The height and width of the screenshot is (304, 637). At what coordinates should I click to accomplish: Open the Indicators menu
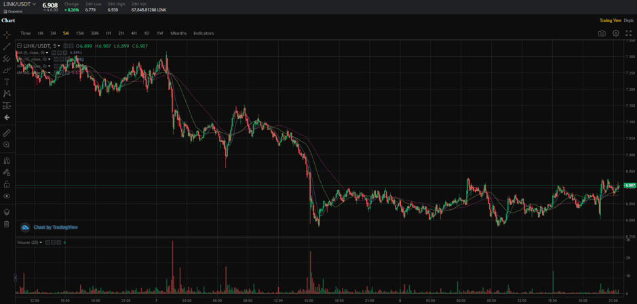tap(204, 33)
